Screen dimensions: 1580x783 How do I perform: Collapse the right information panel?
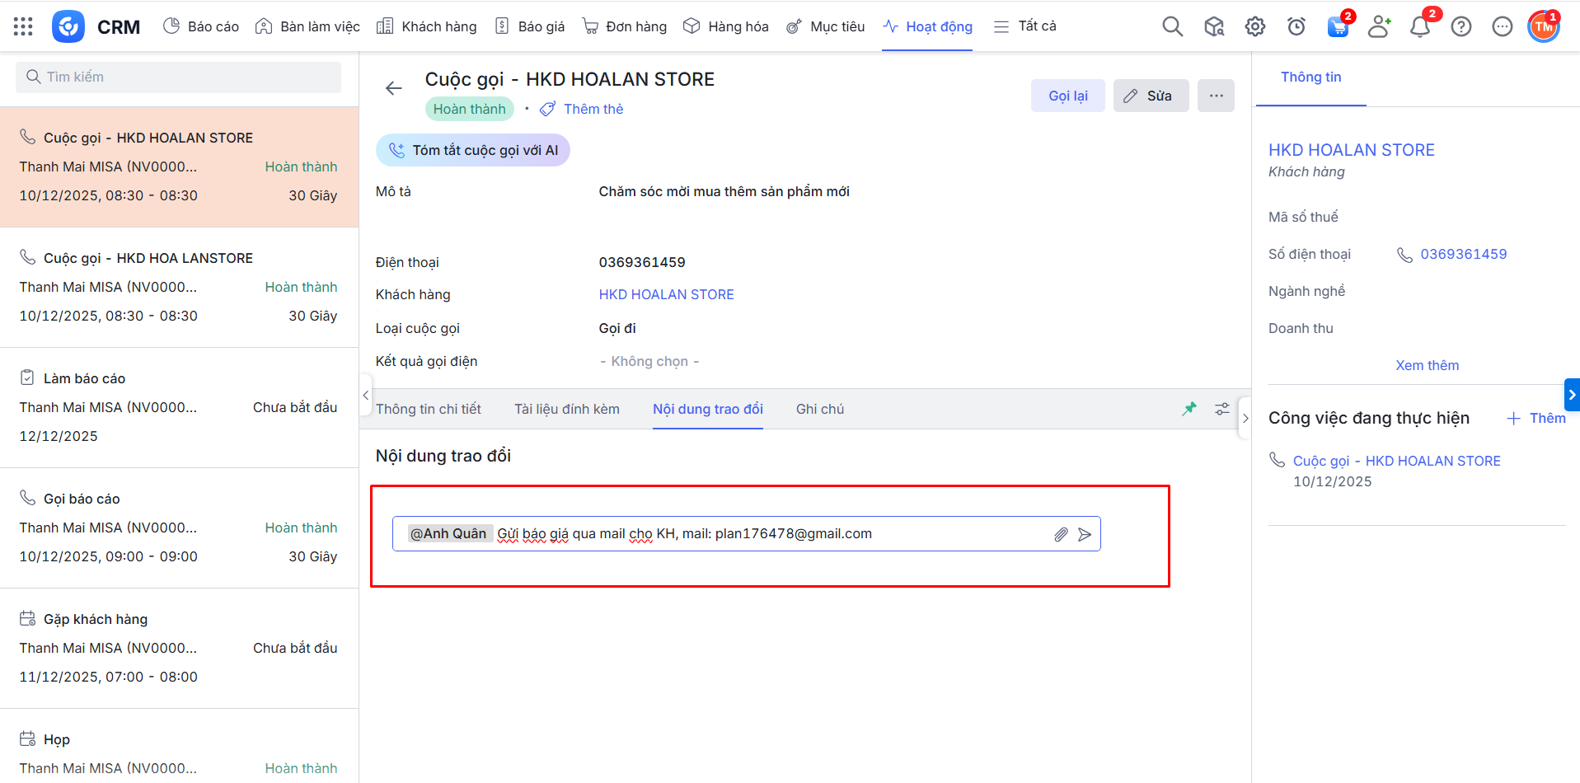pyautogui.click(x=1245, y=418)
